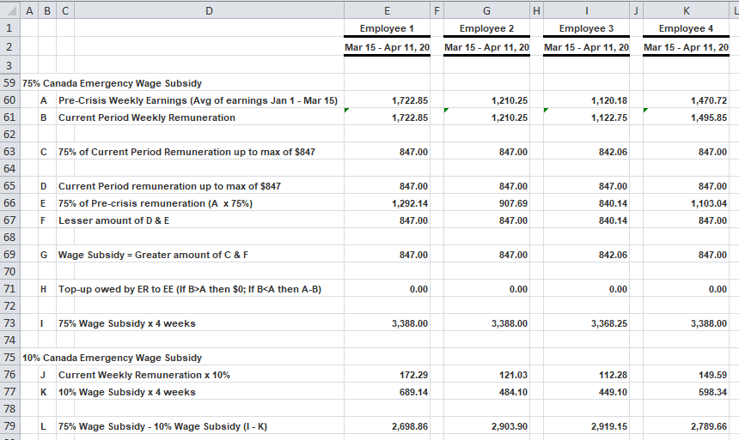The height and width of the screenshot is (440, 739).
Task: Click Employee 1 pre-crisis value 1,722.85
Action: (x=409, y=100)
